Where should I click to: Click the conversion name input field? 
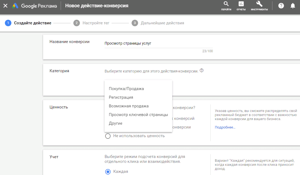pos(158,44)
